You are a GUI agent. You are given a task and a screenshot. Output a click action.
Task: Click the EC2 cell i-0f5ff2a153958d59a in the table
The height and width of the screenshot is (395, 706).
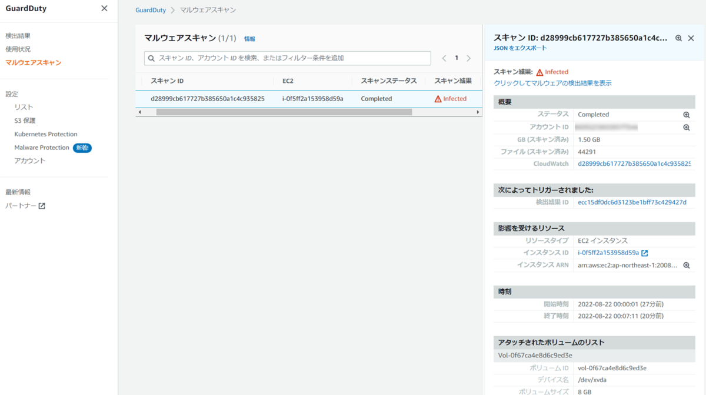[x=313, y=99]
